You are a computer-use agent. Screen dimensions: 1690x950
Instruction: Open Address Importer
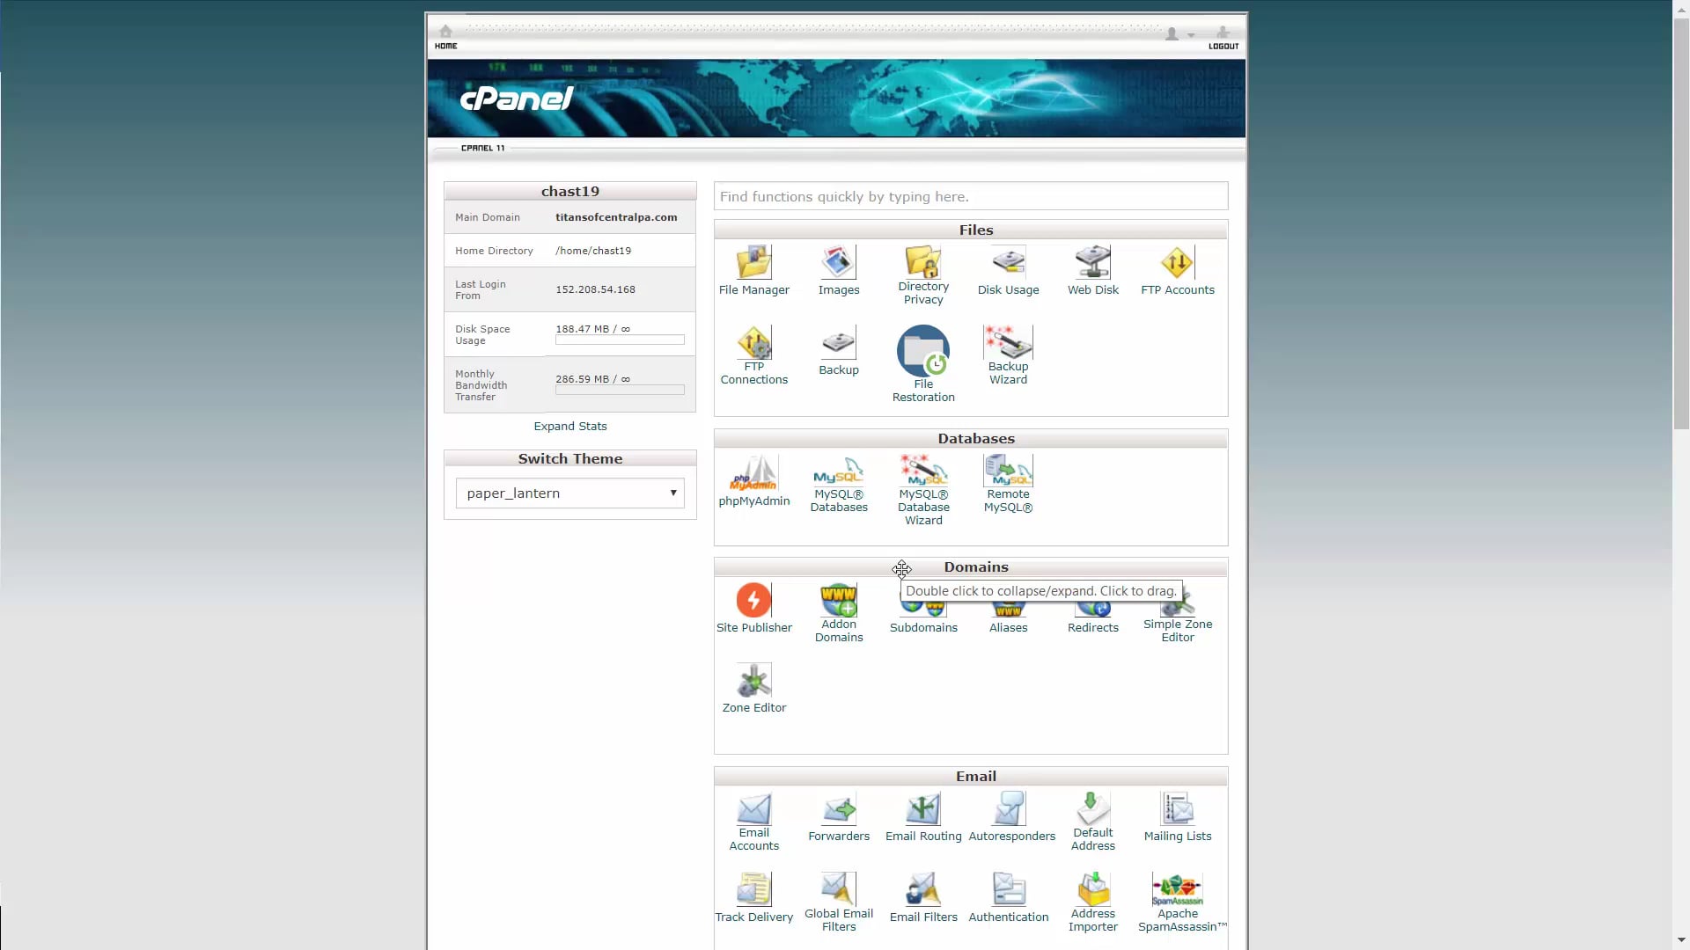pyautogui.click(x=1092, y=902)
